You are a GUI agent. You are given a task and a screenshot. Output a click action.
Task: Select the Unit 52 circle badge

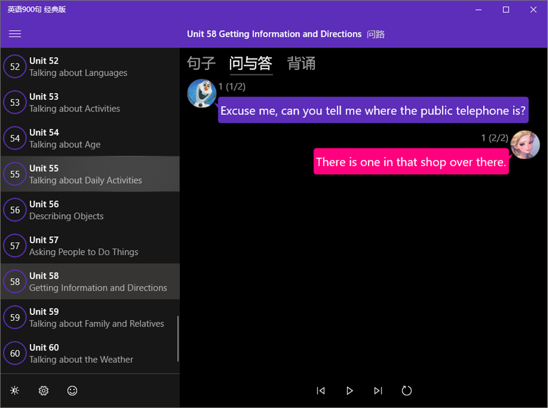point(14,66)
